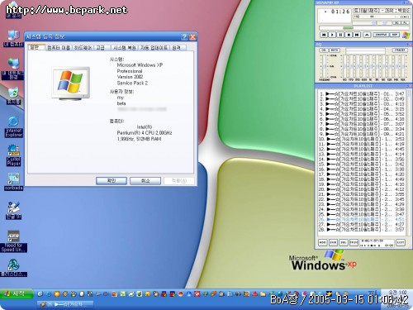This screenshot has height=310, width=413.
Task: Open the My Computer desktop icon
Action: click(x=13, y=39)
